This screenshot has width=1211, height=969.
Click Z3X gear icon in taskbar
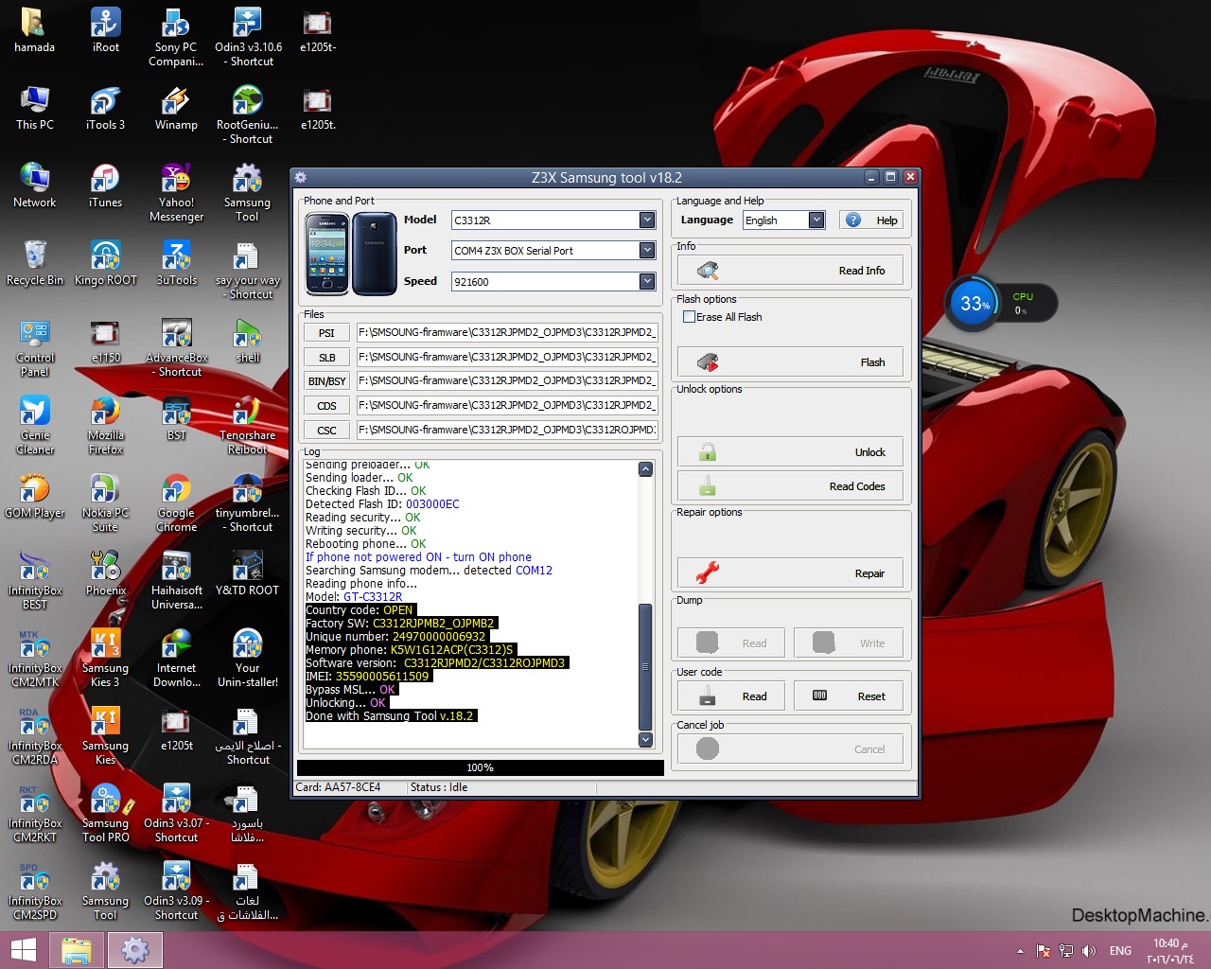point(135,950)
